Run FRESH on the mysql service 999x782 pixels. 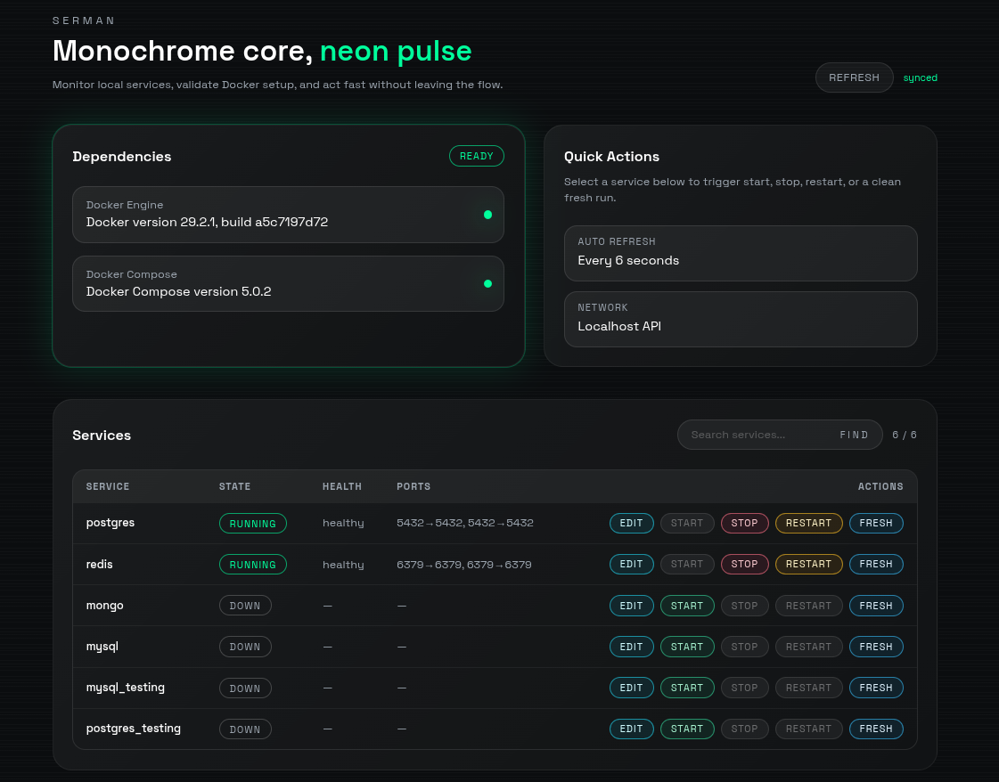pyautogui.click(x=876, y=647)
